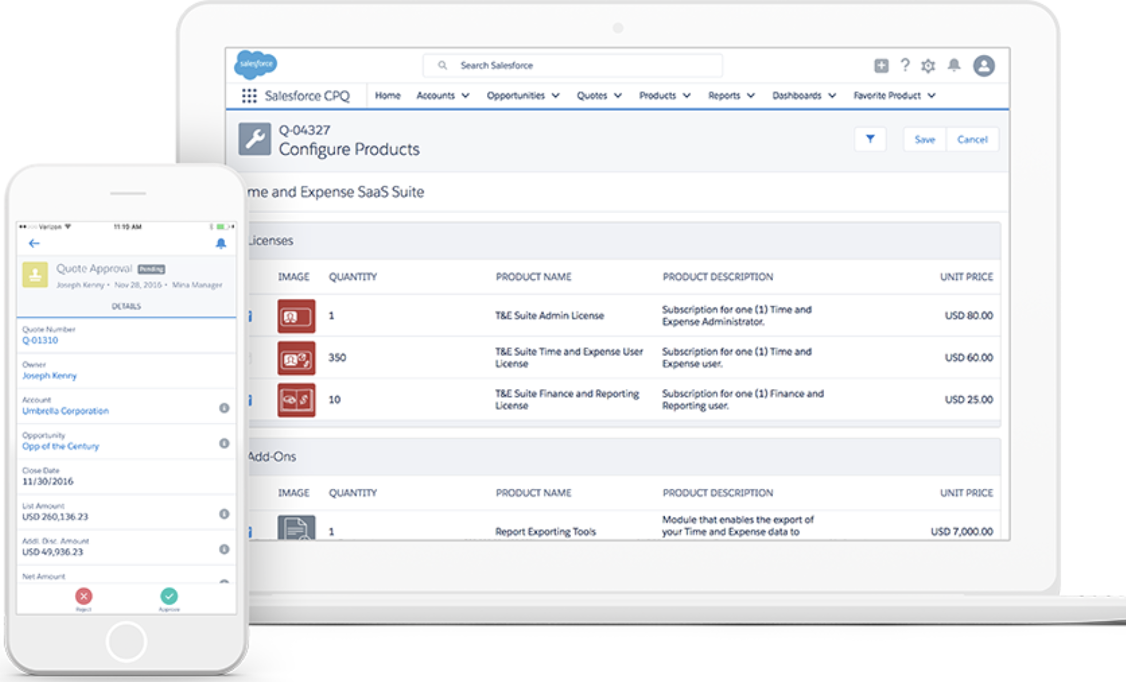1126x682 pixels.
Task: Click the quantity 350 cell
Action: click(337, 358)
